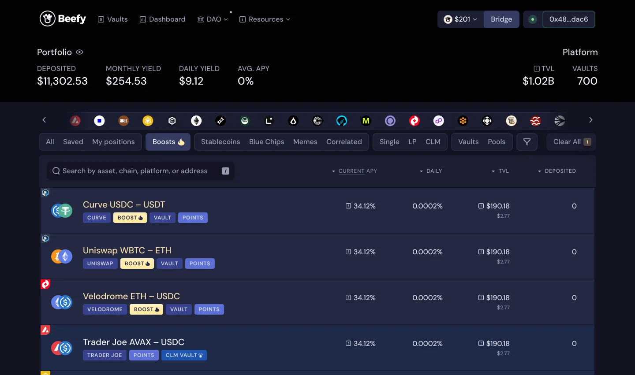Sort by Deposited column
The image size is (635, 375).
pyautogui.click(x=557, y=171)
